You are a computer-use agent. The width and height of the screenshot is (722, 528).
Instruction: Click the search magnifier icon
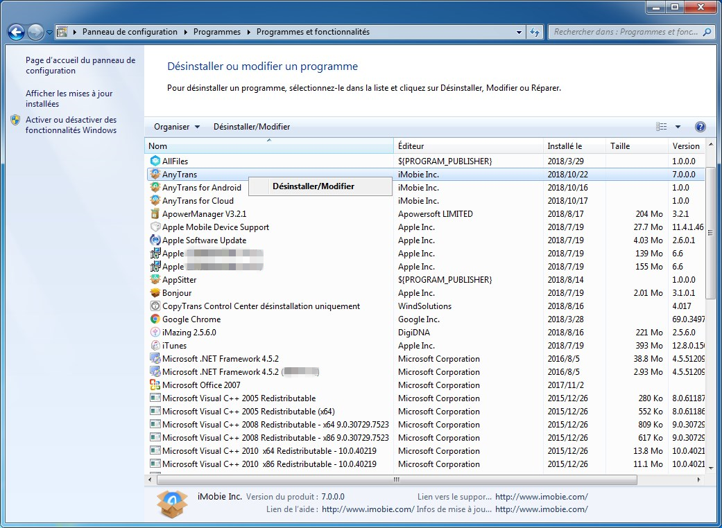707,32
